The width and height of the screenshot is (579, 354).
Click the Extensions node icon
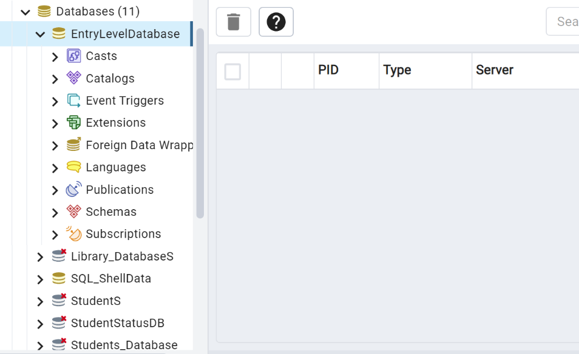pos(73,123)
